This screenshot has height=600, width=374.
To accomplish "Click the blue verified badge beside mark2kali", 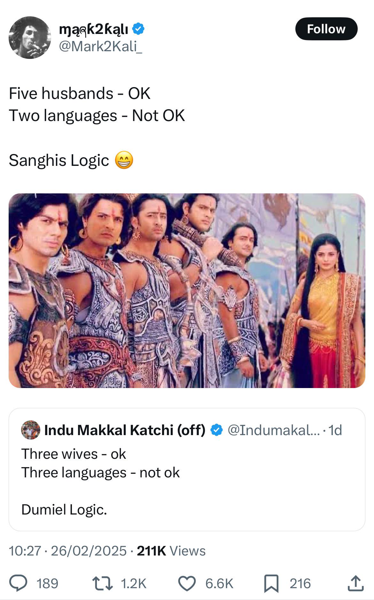I will pos(138,29).
